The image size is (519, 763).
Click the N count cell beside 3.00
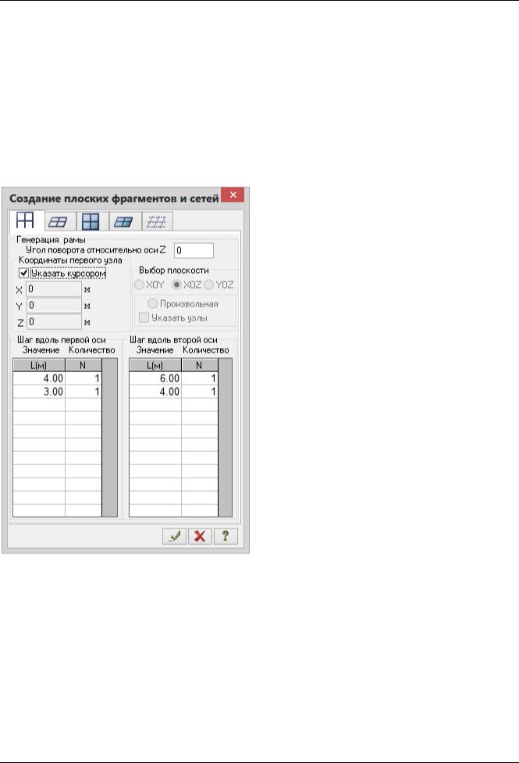(x=83, y=391)
